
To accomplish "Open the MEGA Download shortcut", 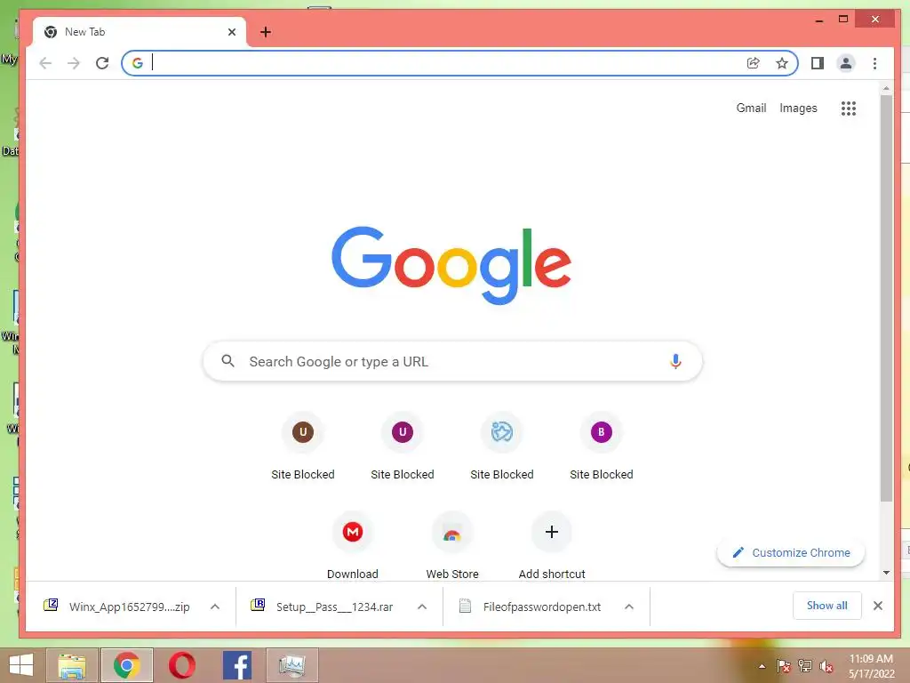I will tap(353, 532).
